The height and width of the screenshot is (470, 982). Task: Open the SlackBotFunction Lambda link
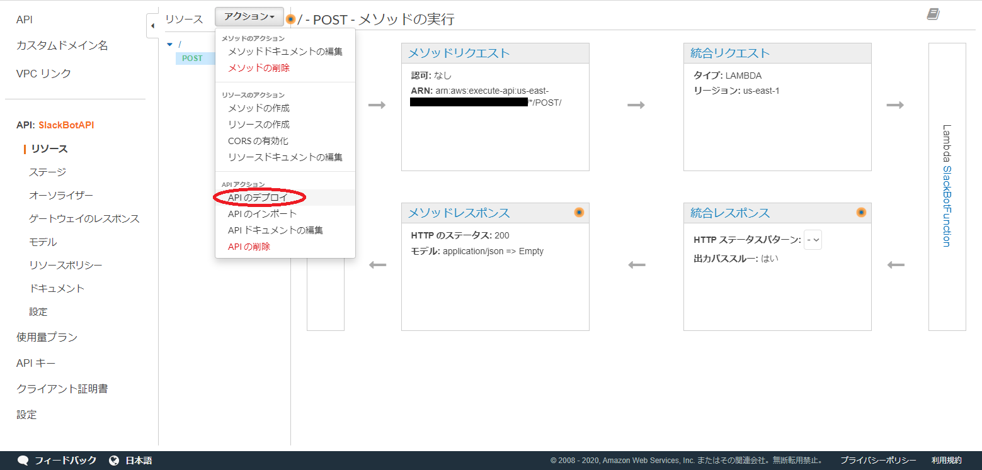(x=946, y=206)
